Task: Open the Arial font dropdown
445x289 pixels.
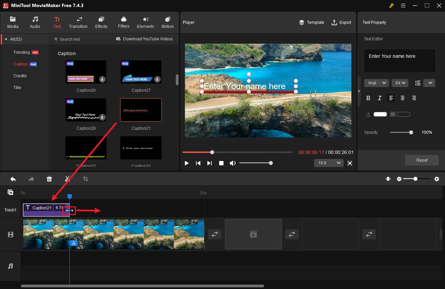Action: [x=377, y=83]
